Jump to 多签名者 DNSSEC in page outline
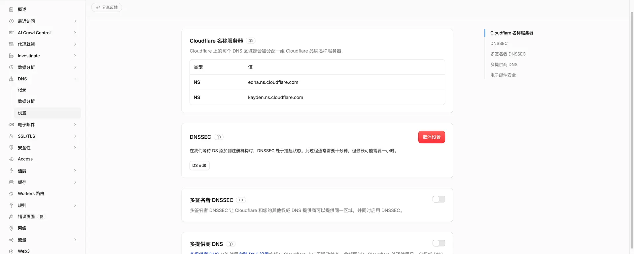The width and height of the screenshot is (634, 254). 508,54
